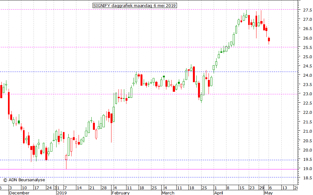The width and height of the screenshot is (313, 195).
Task: Select the 25.0 price axis label
Action: (307, 57)
